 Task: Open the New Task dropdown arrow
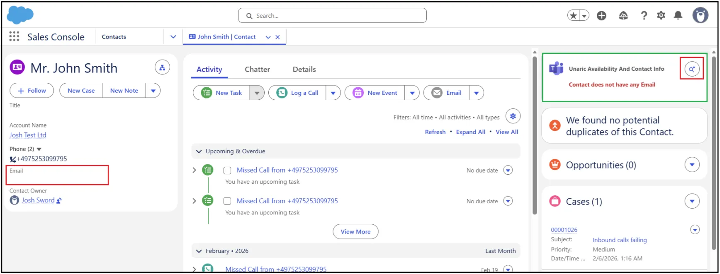click(x=257, y=93)
